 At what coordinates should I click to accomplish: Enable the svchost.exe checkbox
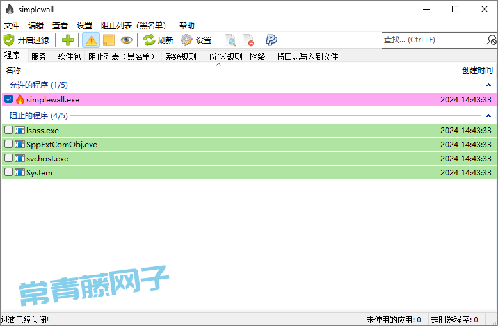(x=8, y=158)
